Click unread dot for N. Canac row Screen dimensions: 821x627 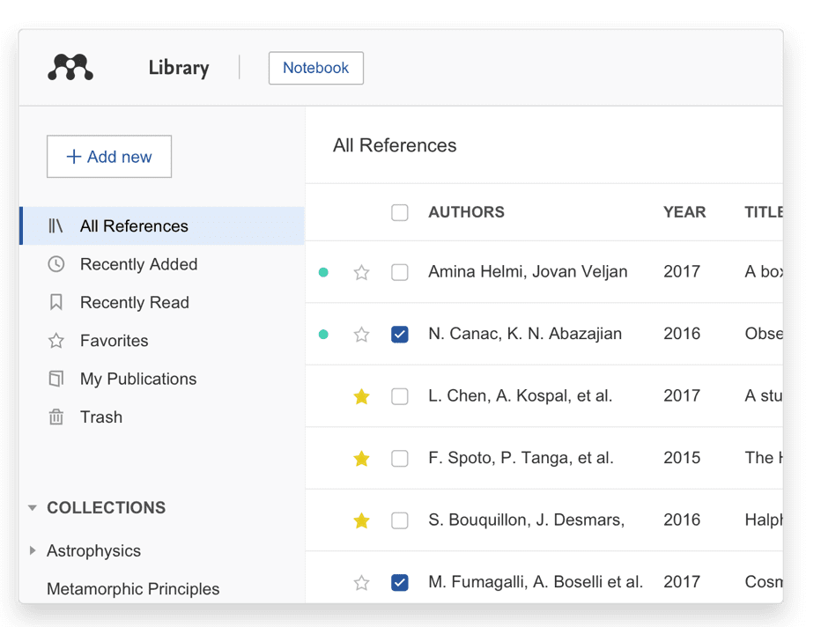[323, 334]
